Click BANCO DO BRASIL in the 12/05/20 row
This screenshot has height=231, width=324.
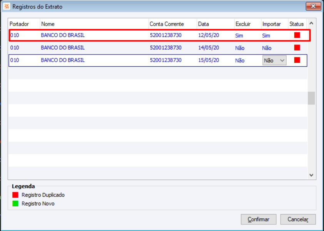[x=63, y=35]
